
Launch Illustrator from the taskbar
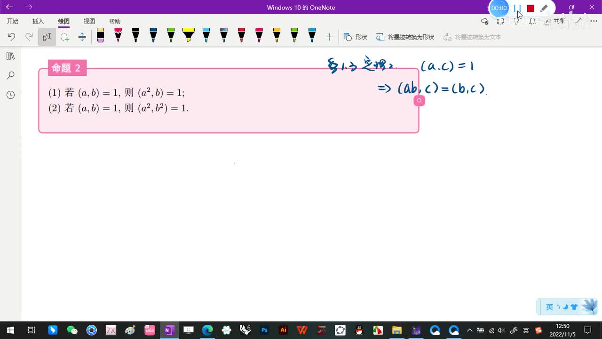(283, 330)
